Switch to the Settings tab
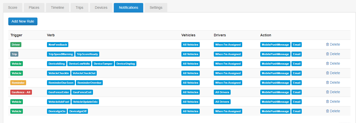Screen dimensions: 356x123 156,8
